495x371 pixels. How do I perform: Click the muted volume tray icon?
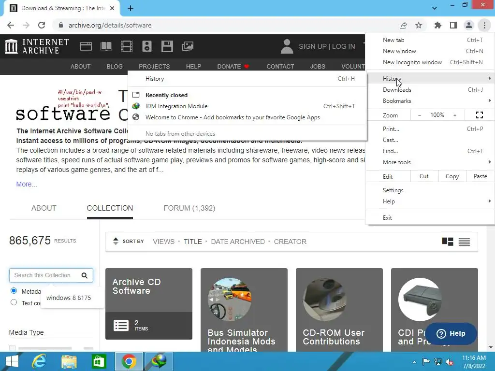pyautogui.click(x=449, y=362)
